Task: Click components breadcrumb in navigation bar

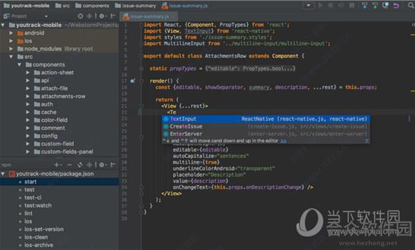Action: click(x=92, y=6)
